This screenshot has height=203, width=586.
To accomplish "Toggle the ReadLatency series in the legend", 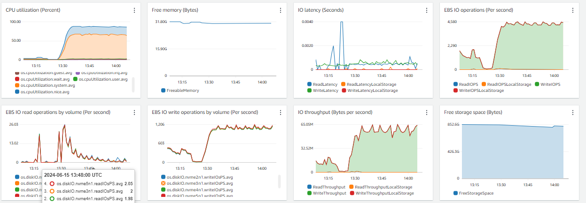I will (x=325, y=84).
